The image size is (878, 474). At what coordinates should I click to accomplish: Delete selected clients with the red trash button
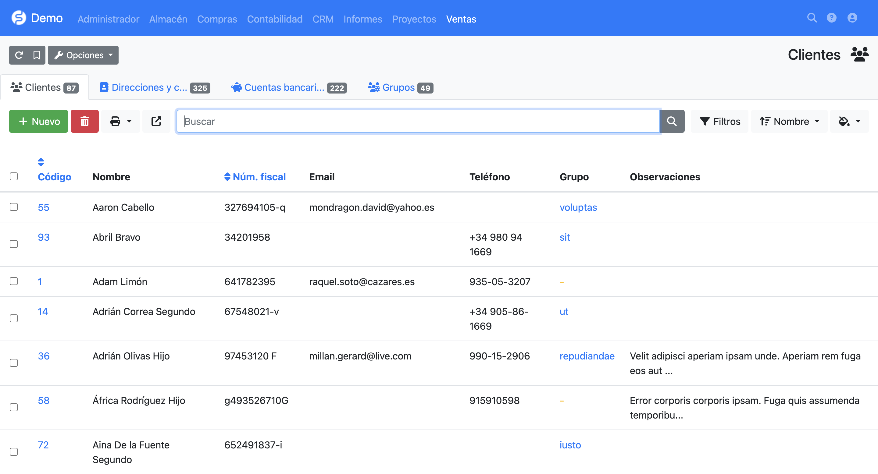[x=84, y=121]
